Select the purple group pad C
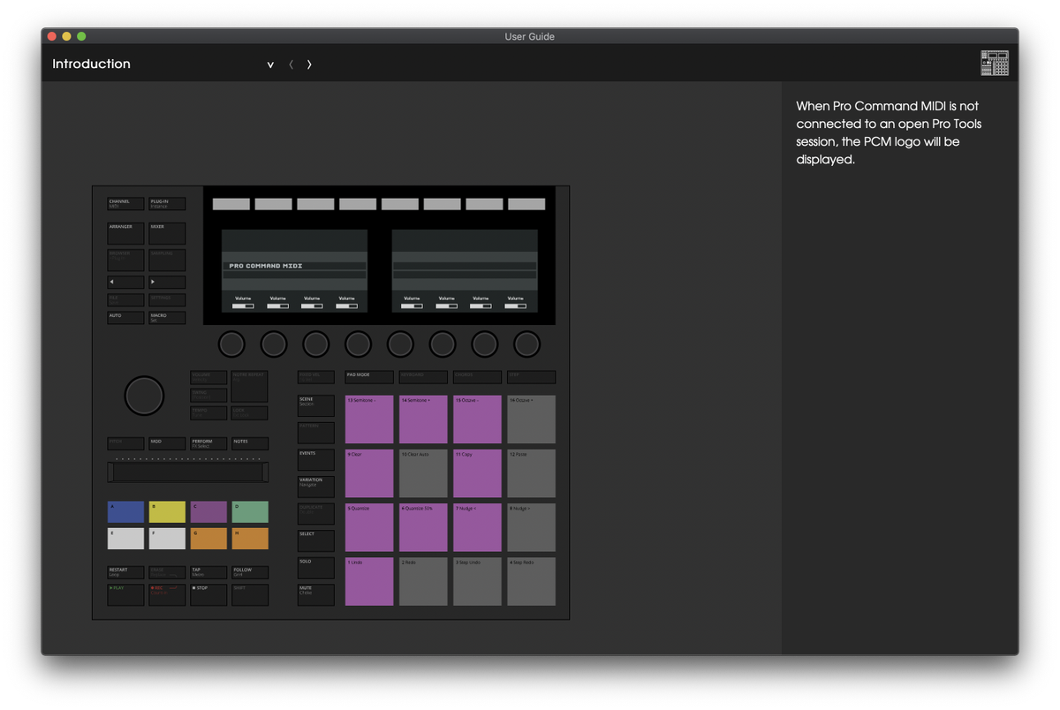Screen dimensions: 1060x710 208,512
